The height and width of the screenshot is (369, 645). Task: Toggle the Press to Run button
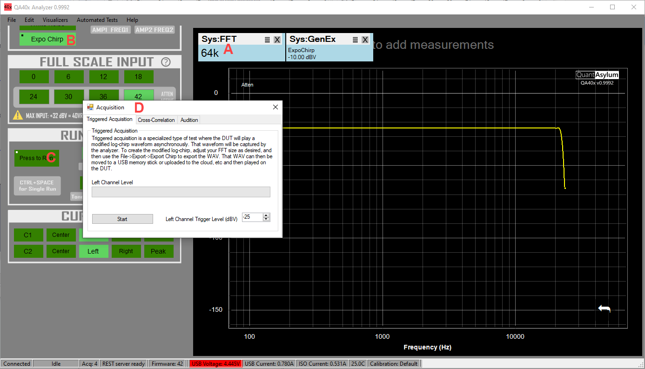[37, 158]
